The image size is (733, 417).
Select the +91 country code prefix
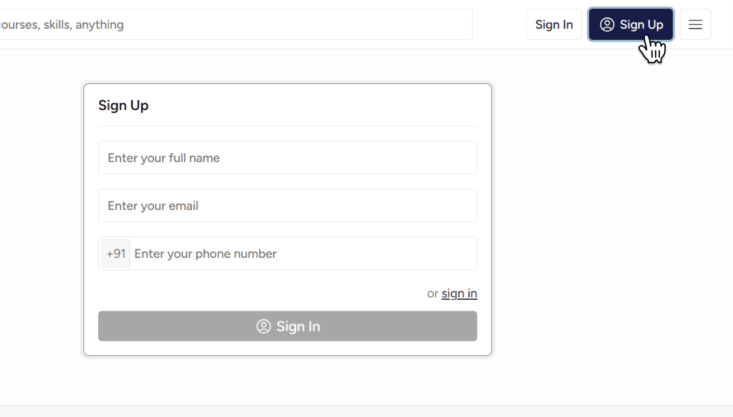click(x=116, y=253)
